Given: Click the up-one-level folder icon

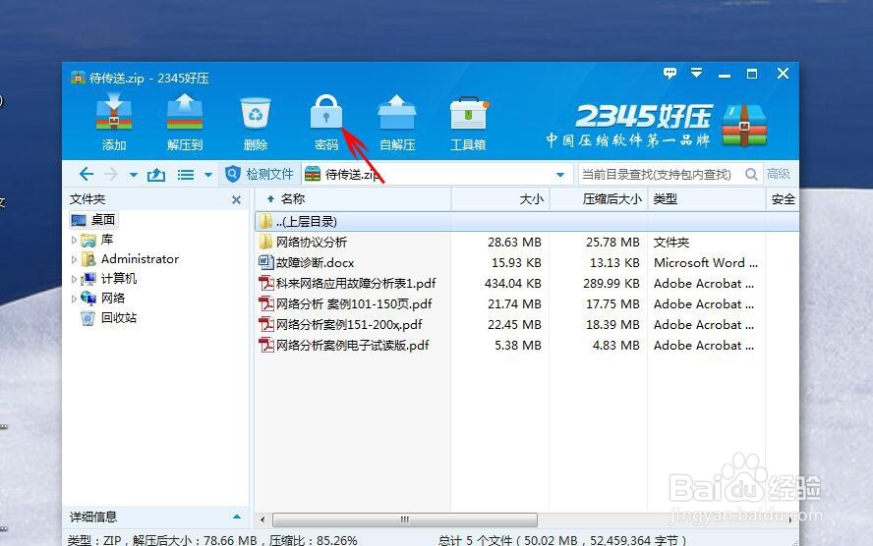Looking at the screenshot, I should (x=156, y=175).
